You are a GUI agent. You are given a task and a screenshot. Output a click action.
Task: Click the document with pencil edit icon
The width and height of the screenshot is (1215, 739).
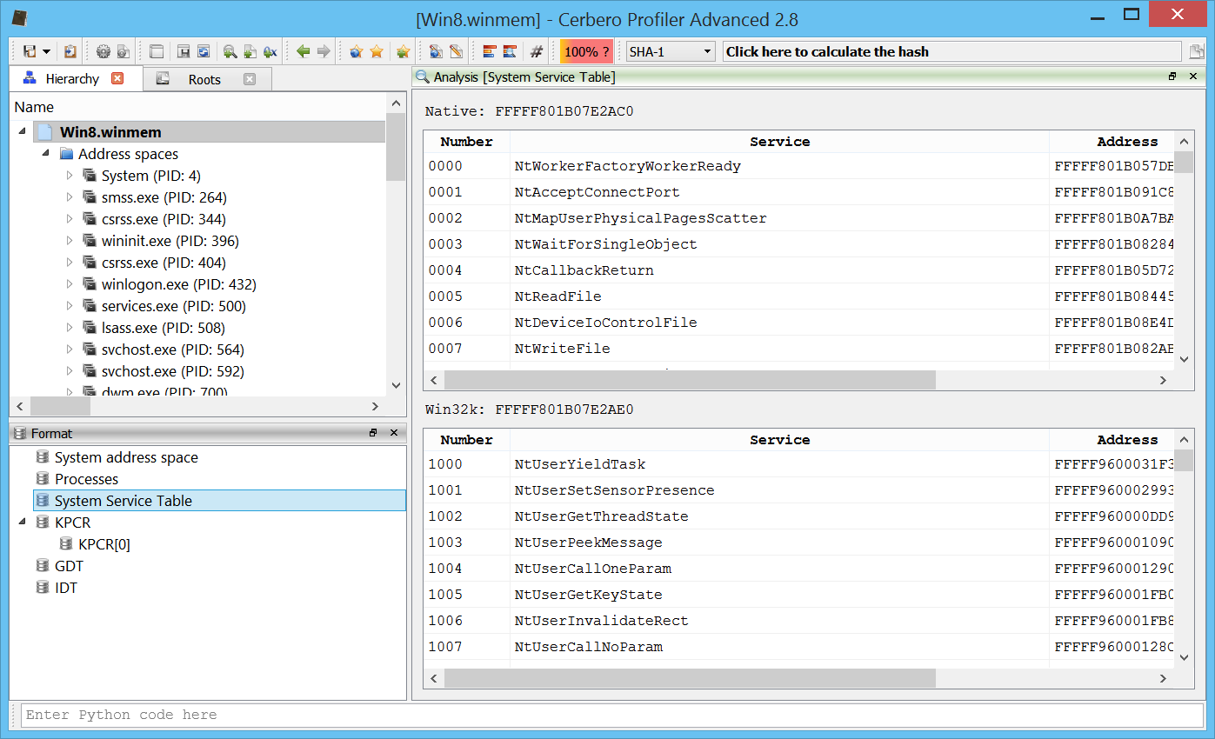[x=456, y=51]
